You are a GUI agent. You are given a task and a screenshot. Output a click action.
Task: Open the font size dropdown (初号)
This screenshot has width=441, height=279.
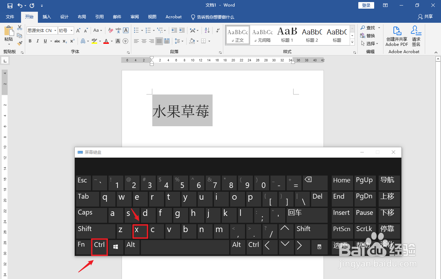point(72,31)
